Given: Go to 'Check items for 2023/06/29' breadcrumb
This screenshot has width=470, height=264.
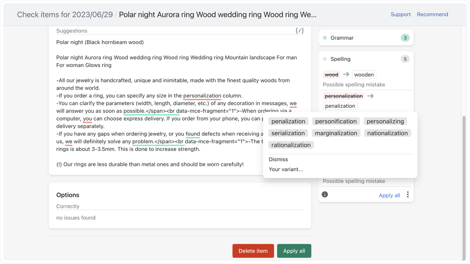Looking at the screenshot, I should click(x=65, y=15).
